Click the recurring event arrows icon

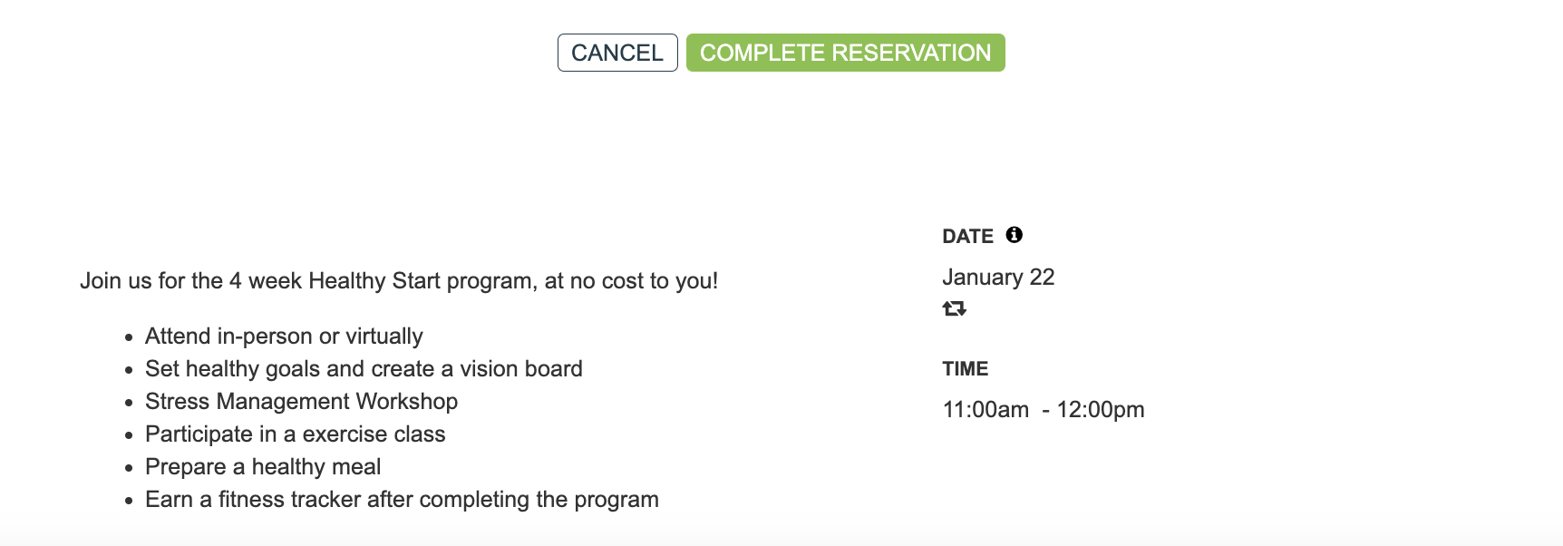pos(954,308)
